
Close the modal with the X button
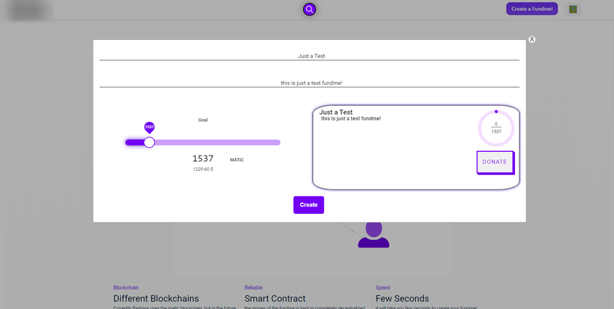[x=532, y=40]
